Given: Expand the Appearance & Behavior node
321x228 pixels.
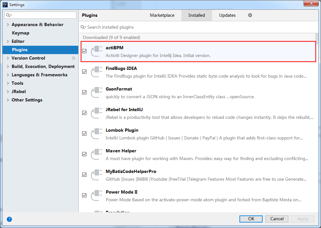Looking at the screenshot, I should (x=8, y=24).
